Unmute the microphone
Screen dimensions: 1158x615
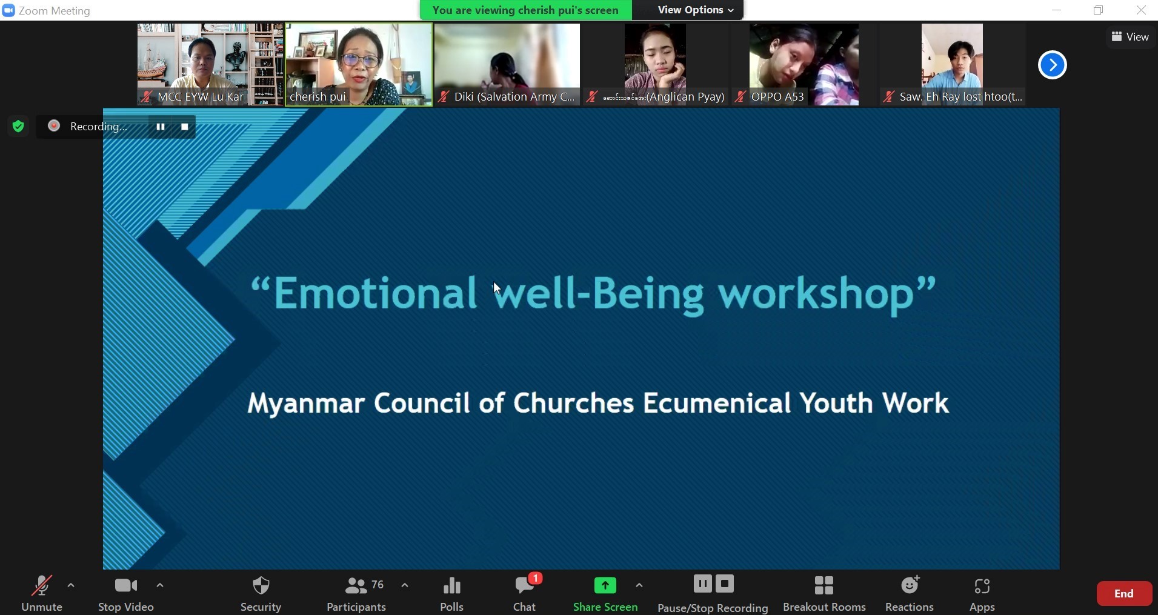pos(41,593)
